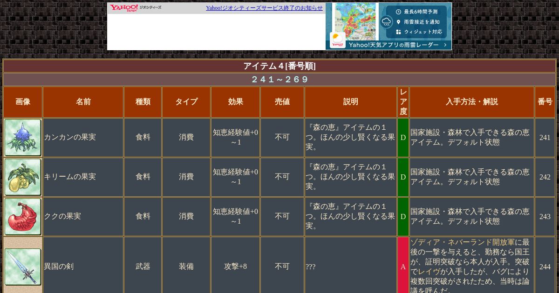Click the 売値 column header
The width and height of the screenshot is (559, 293).
click(x=282, y=102)
